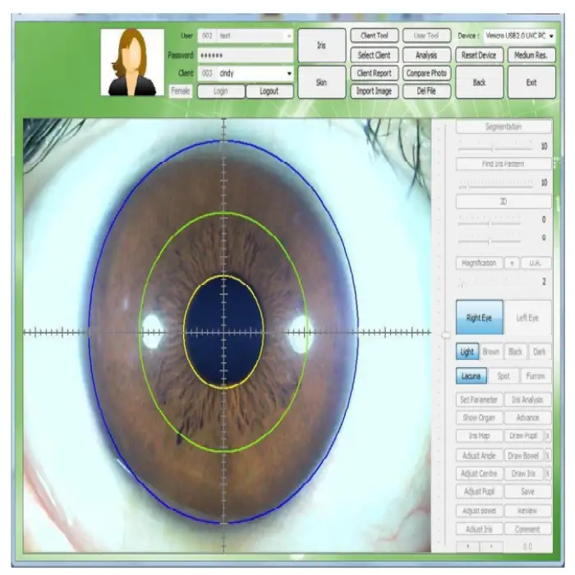Open the Client dropdown showing cindy
Screen dimensions: 575x575
coord(246,73)
